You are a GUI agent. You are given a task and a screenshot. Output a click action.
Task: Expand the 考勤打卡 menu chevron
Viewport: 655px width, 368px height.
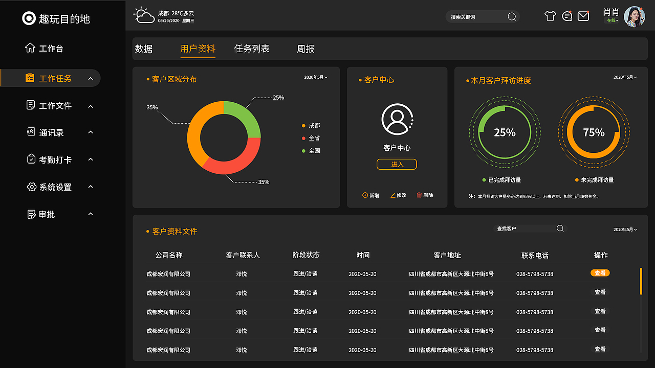click(x=91, y=159)
